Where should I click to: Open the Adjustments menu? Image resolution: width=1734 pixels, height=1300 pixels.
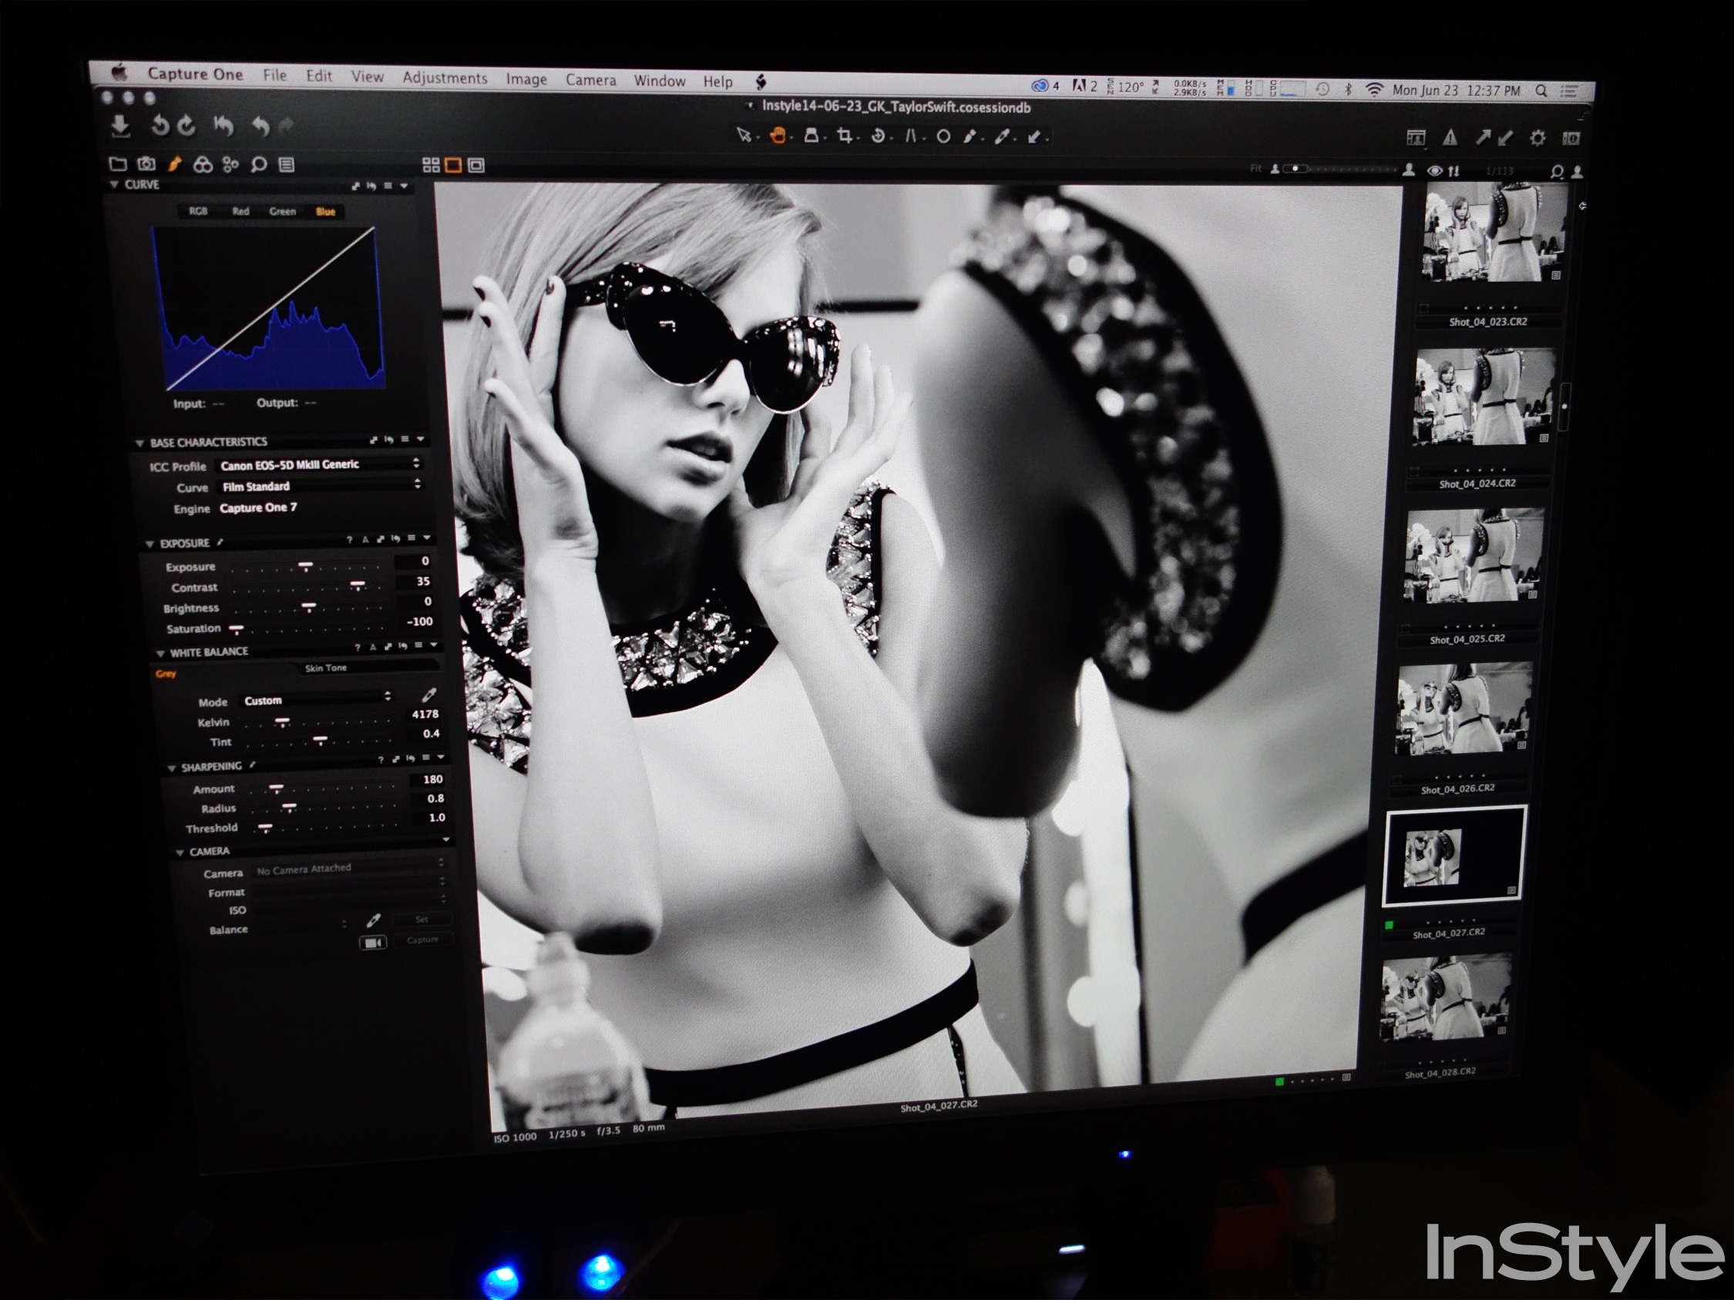[x=445, y=78]
